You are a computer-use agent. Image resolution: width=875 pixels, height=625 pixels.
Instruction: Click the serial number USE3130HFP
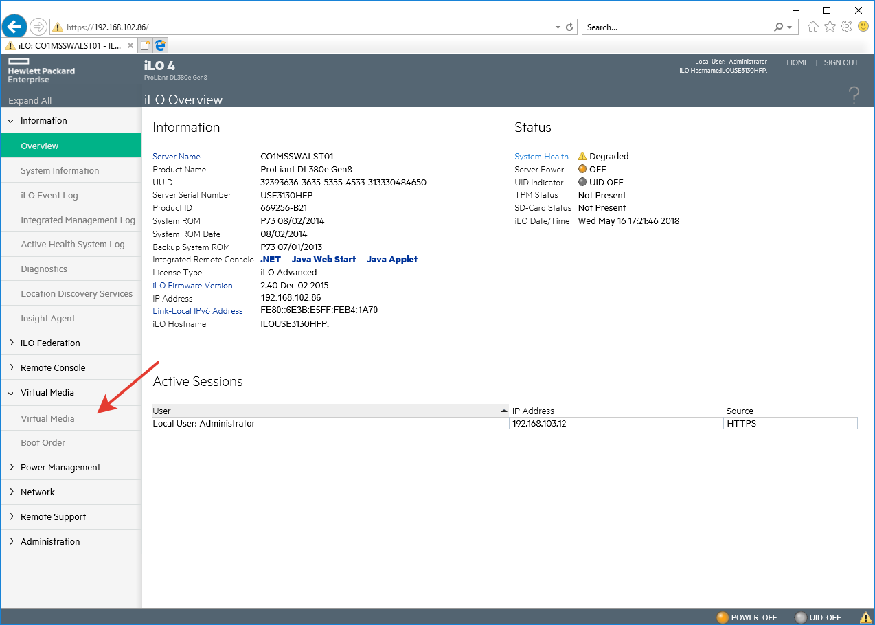286,196
